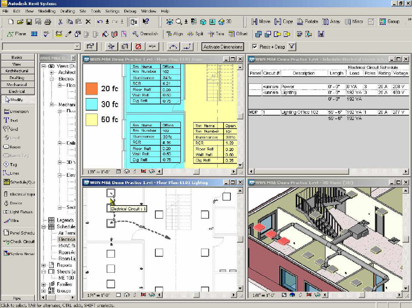Image resolution: width=412 pixels, height=308 pixels.
Task: Select the Wire tool in design bar
Action: click(x=11, y=221)
